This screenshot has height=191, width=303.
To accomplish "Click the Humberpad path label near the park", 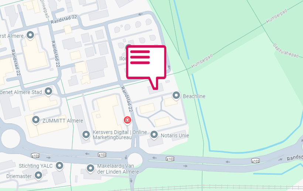I will (202, 61).
